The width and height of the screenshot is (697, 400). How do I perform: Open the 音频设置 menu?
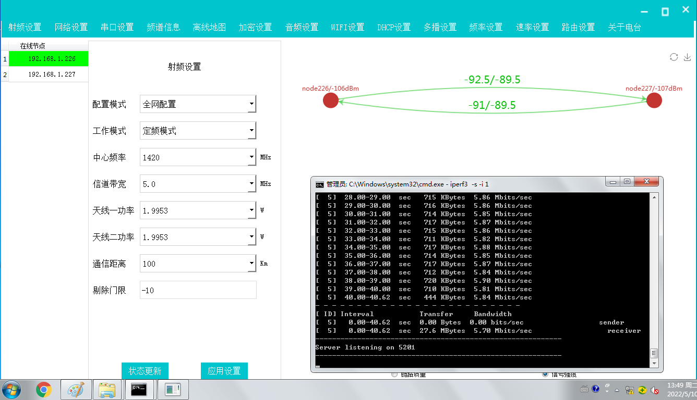pos(302,28)
